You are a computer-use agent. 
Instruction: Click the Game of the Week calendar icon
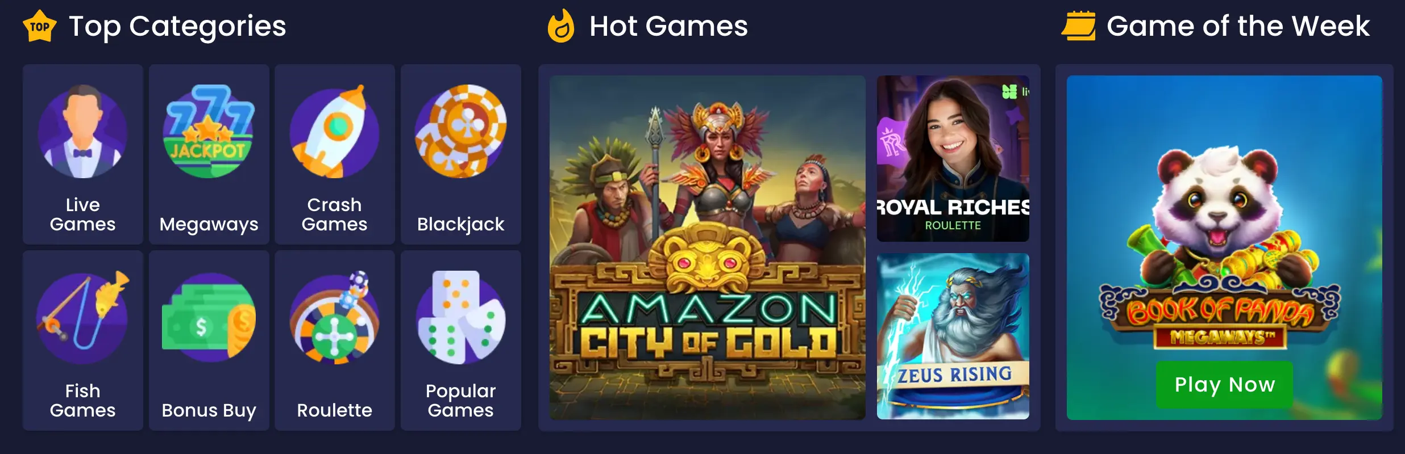pos(1079,26)
